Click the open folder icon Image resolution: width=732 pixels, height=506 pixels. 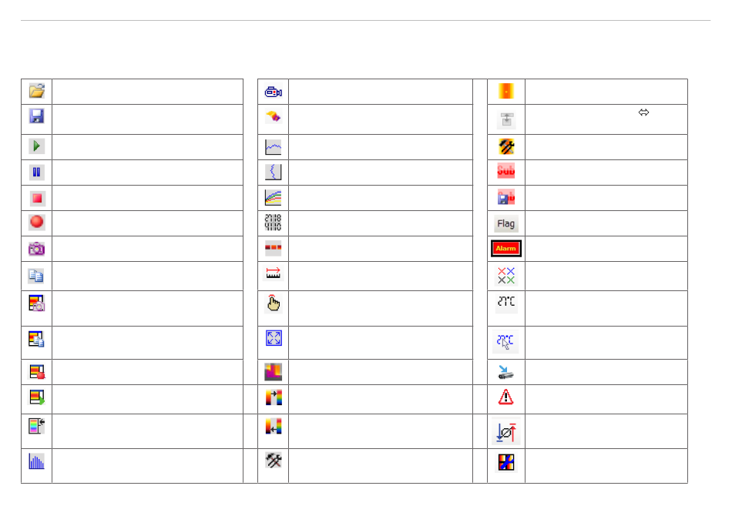tap(36, 91)
